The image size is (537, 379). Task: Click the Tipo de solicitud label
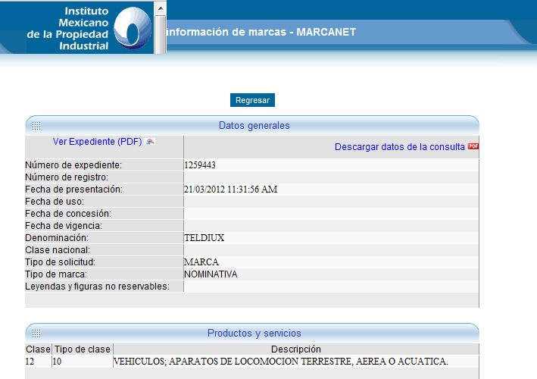pos(61,262)
